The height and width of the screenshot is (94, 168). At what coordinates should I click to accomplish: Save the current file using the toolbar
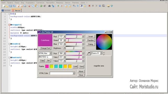[x=10, y=6]
